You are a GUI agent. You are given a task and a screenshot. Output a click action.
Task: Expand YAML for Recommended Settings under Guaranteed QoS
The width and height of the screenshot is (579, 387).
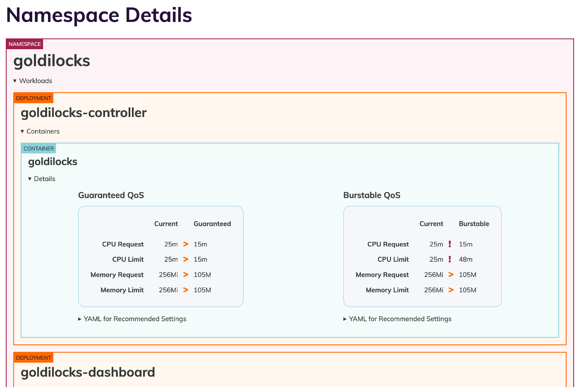[132, 319]
